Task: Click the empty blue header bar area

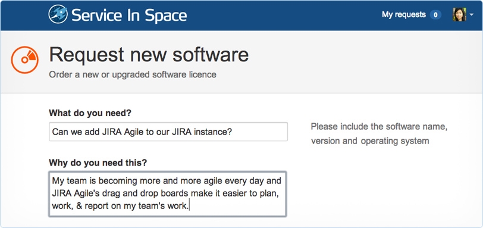Action: click(283, 15)
